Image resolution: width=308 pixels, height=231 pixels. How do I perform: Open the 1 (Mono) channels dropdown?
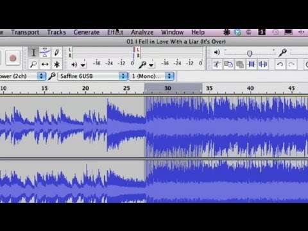click(151, 76)
